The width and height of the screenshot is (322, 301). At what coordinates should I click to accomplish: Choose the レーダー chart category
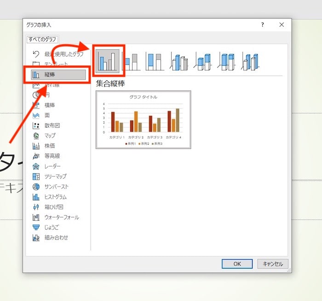click(52, 166)
